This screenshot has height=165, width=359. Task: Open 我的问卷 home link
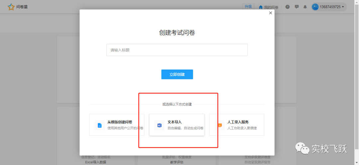coord(269,7)
